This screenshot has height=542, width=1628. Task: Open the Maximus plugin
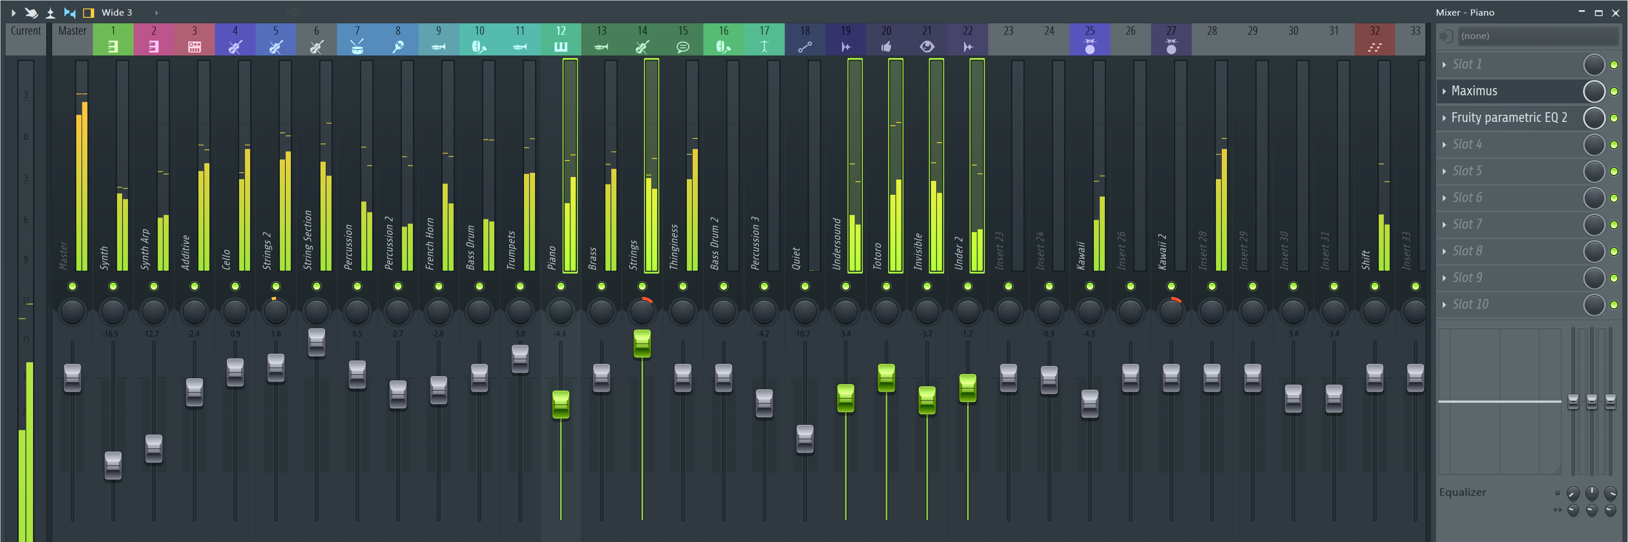pos(1474,91)
